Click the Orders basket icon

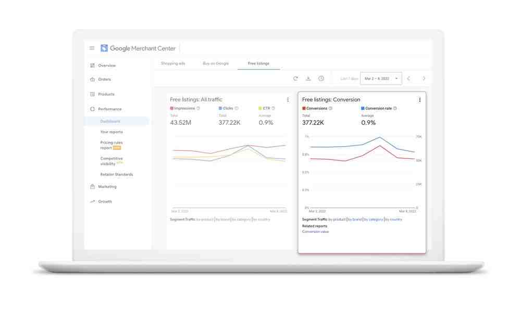pos(92,79)
